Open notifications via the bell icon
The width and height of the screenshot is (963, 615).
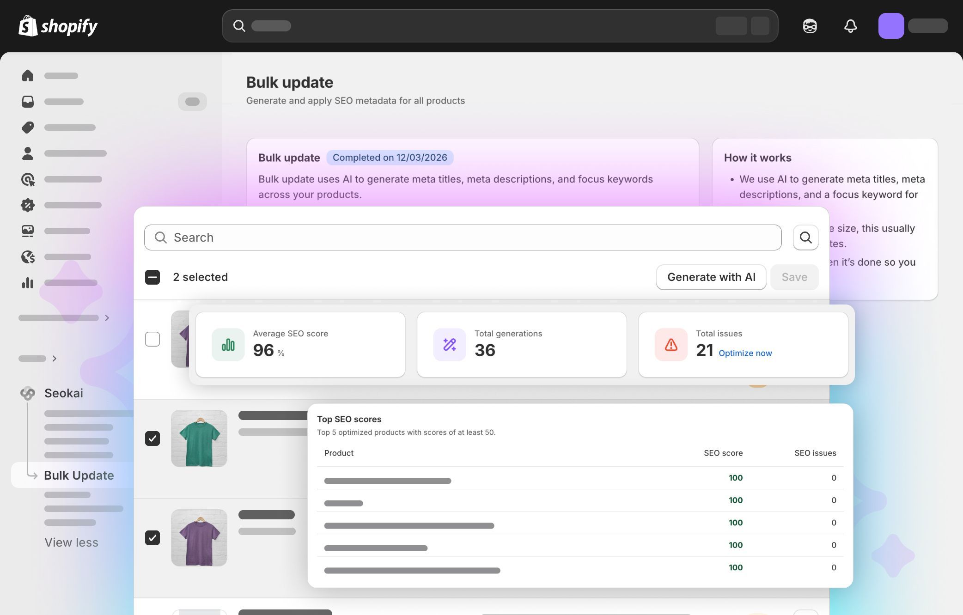(x=850, y=26)
